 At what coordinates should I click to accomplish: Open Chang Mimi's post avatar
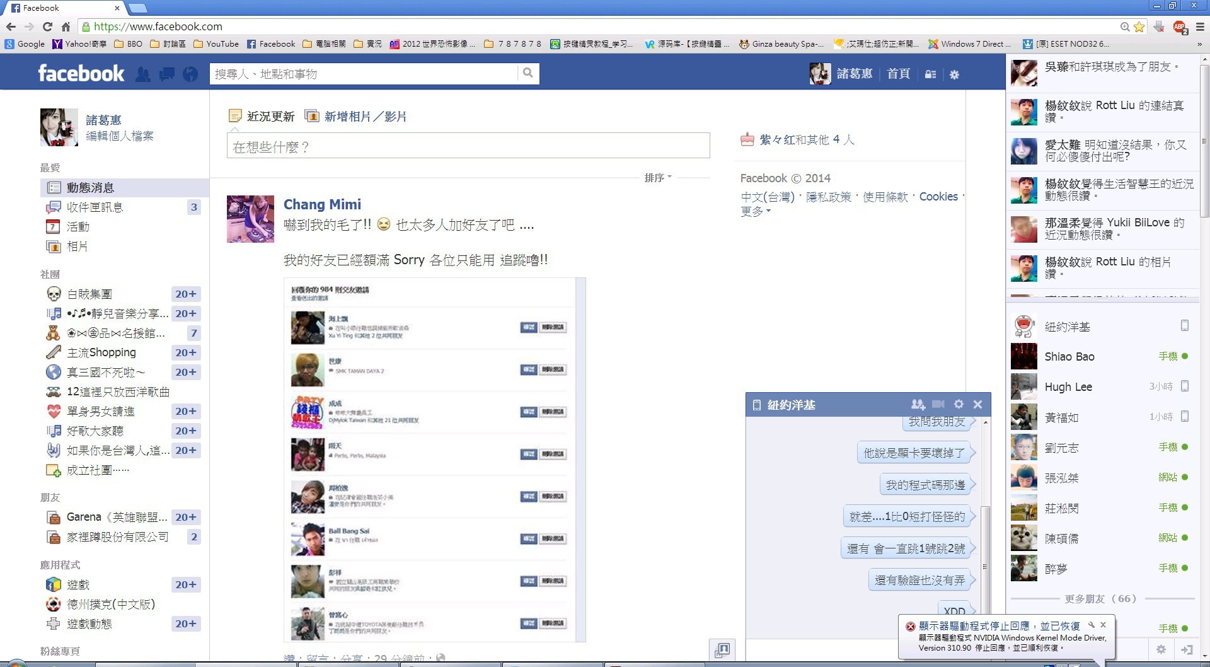click(x=250, y=219)
